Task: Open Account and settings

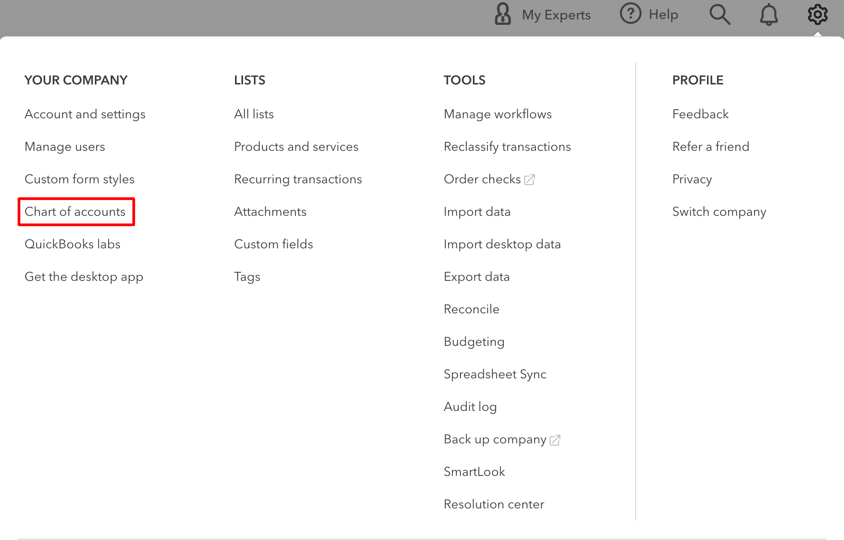Action: tap(85, 114)
